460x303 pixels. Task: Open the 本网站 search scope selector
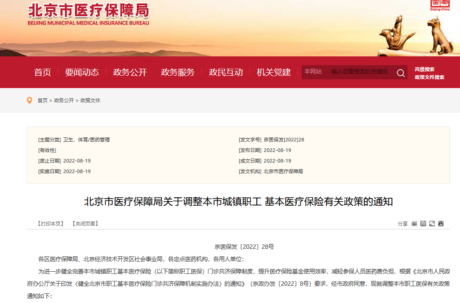(x=314, y=71)
